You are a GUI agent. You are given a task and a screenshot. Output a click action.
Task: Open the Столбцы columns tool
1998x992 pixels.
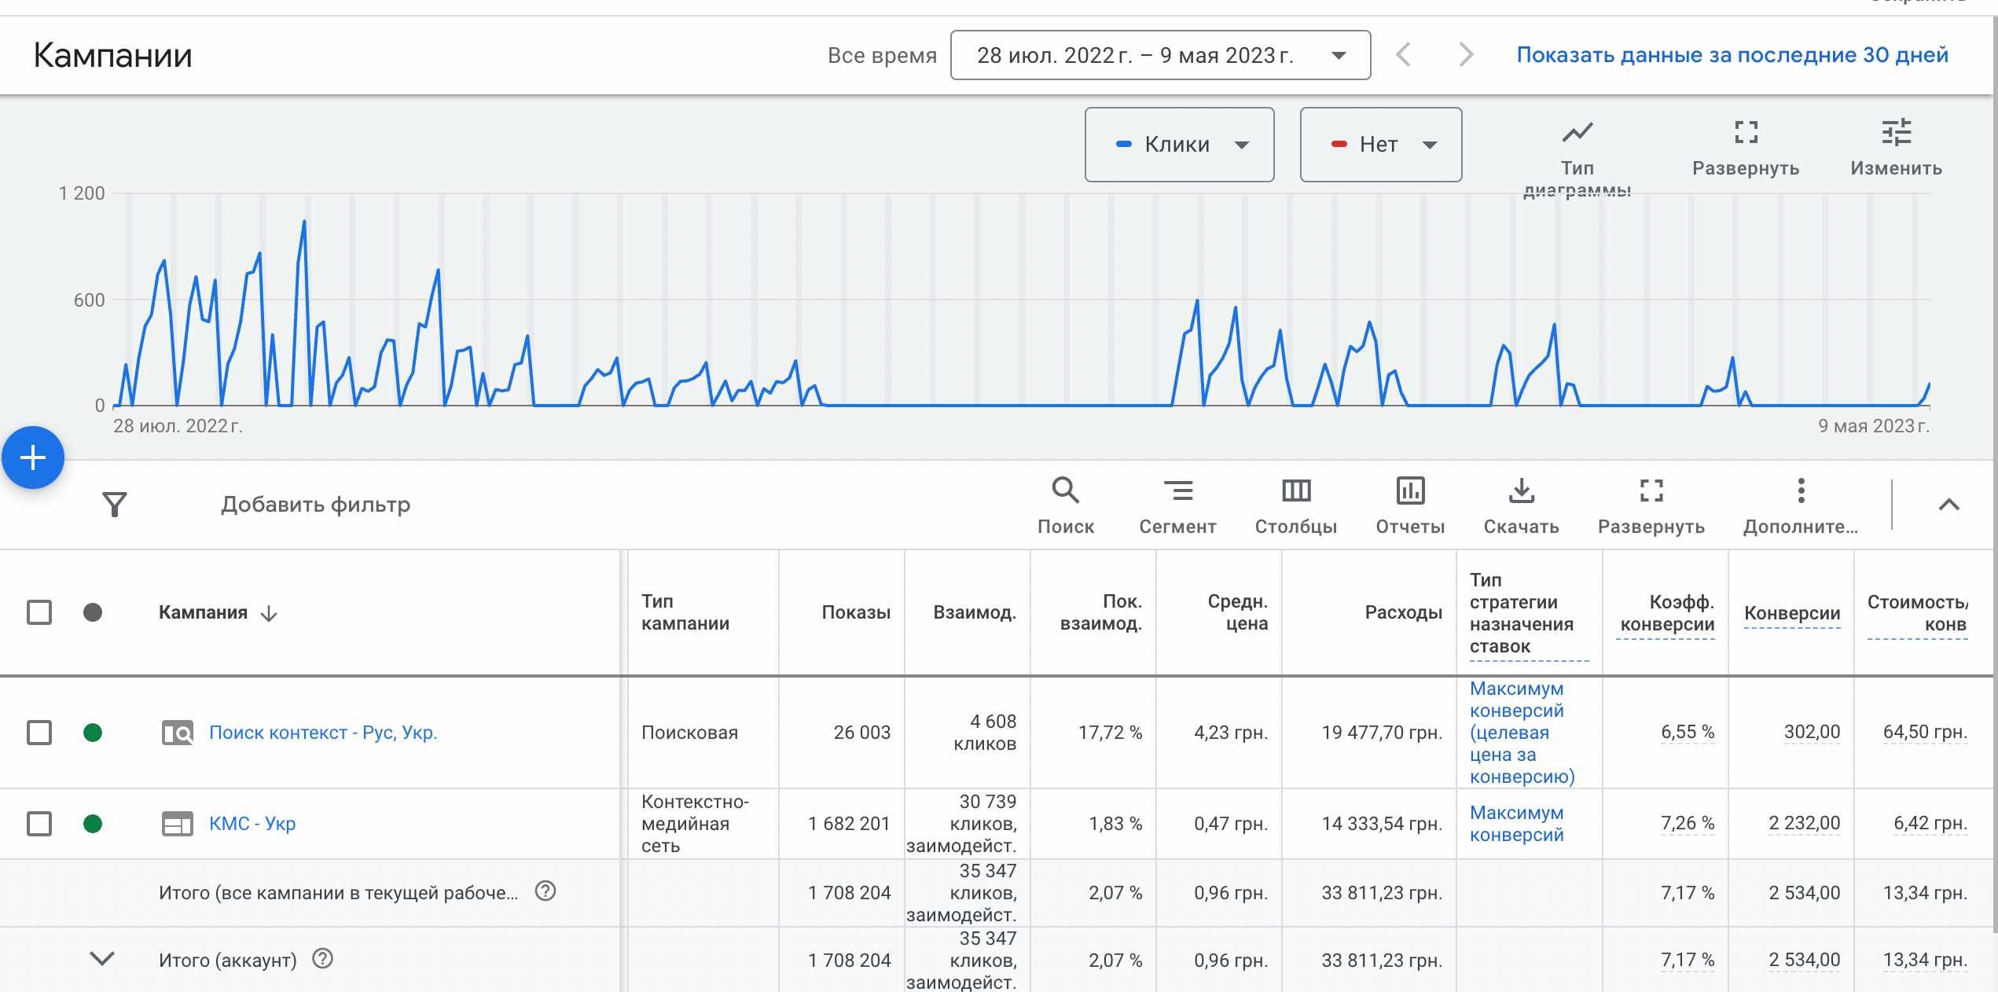click(x=1296, y=490)
